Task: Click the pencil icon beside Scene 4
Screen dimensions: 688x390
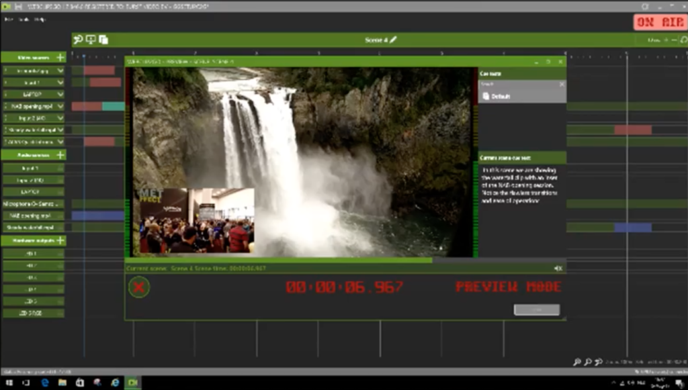Action: pyautogui.click(x=394, y=40)
